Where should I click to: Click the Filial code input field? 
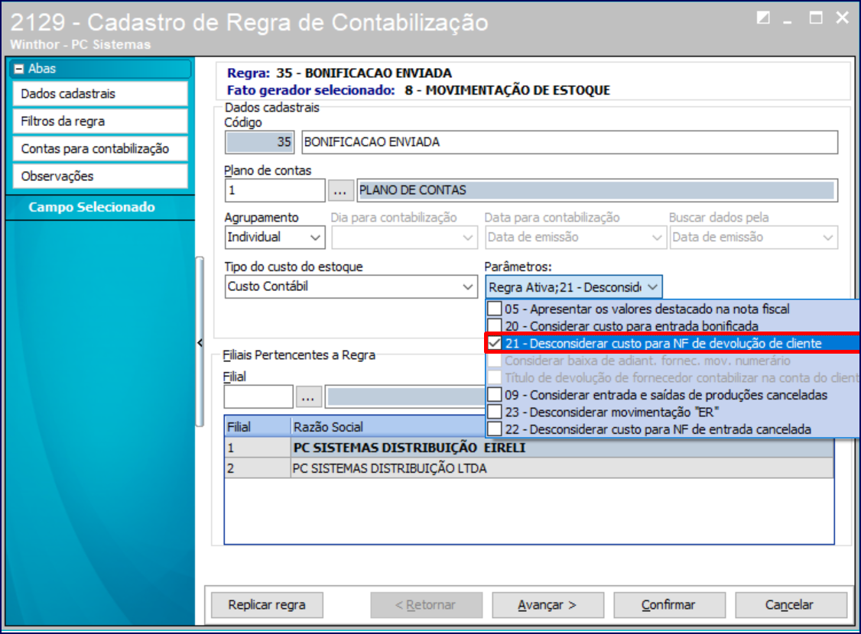pos(258,397)
